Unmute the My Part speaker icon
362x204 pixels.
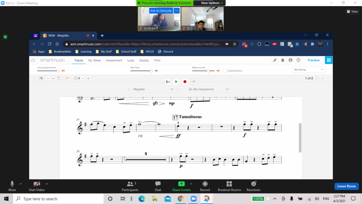tap(157, 71)
